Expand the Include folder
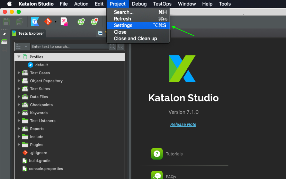The height and width of the screenshot is (179, 286). (x=19, y=137)
